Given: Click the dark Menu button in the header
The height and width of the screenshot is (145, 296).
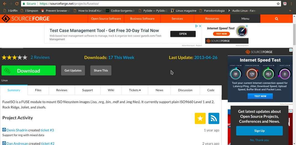Looking at the screenshot, I should (x=245, y=19).
